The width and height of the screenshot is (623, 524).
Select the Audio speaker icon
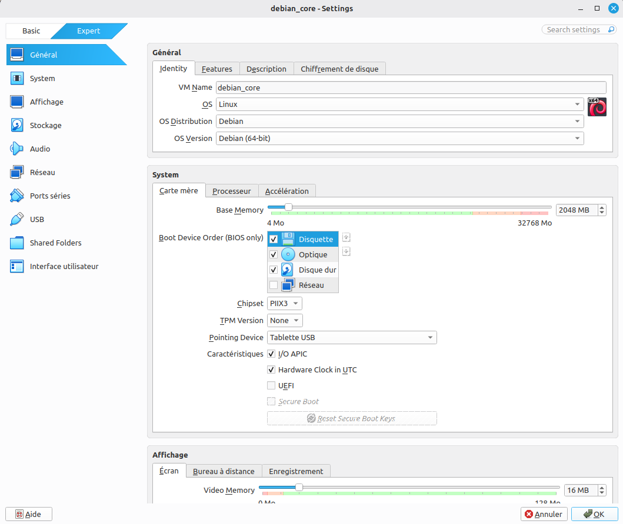tap(17, 149)
